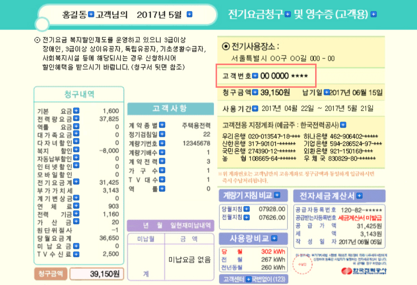Open info for 기본요금 basic charge
Viewport: 417px width, 285px height.
point(76,111)
